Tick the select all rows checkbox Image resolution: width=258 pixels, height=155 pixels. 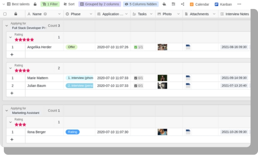(5, 14)
